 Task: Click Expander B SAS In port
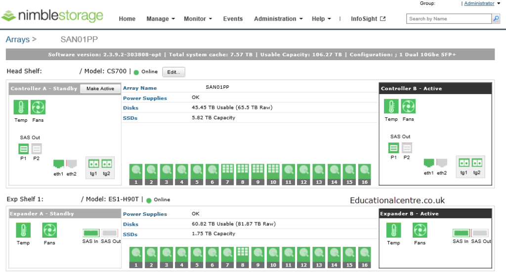click(461, 233)
